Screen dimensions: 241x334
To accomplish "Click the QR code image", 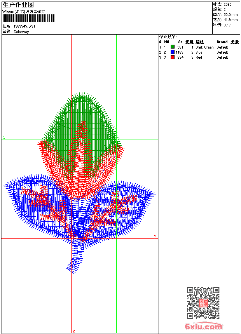I will click(x=203, y=303).
